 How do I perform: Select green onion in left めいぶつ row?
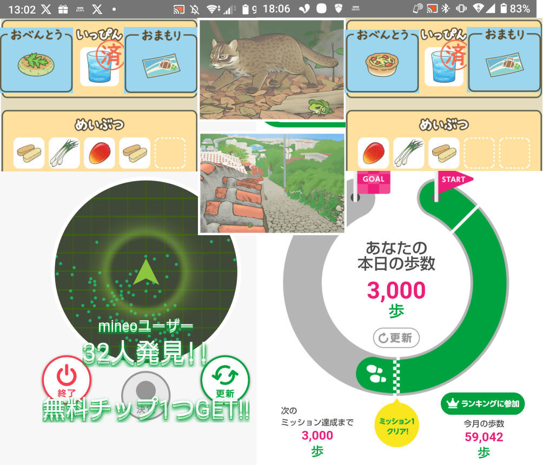pos(64,153)
